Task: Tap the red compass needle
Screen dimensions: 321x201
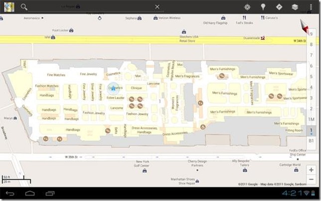Action: [x=305, y=26]
